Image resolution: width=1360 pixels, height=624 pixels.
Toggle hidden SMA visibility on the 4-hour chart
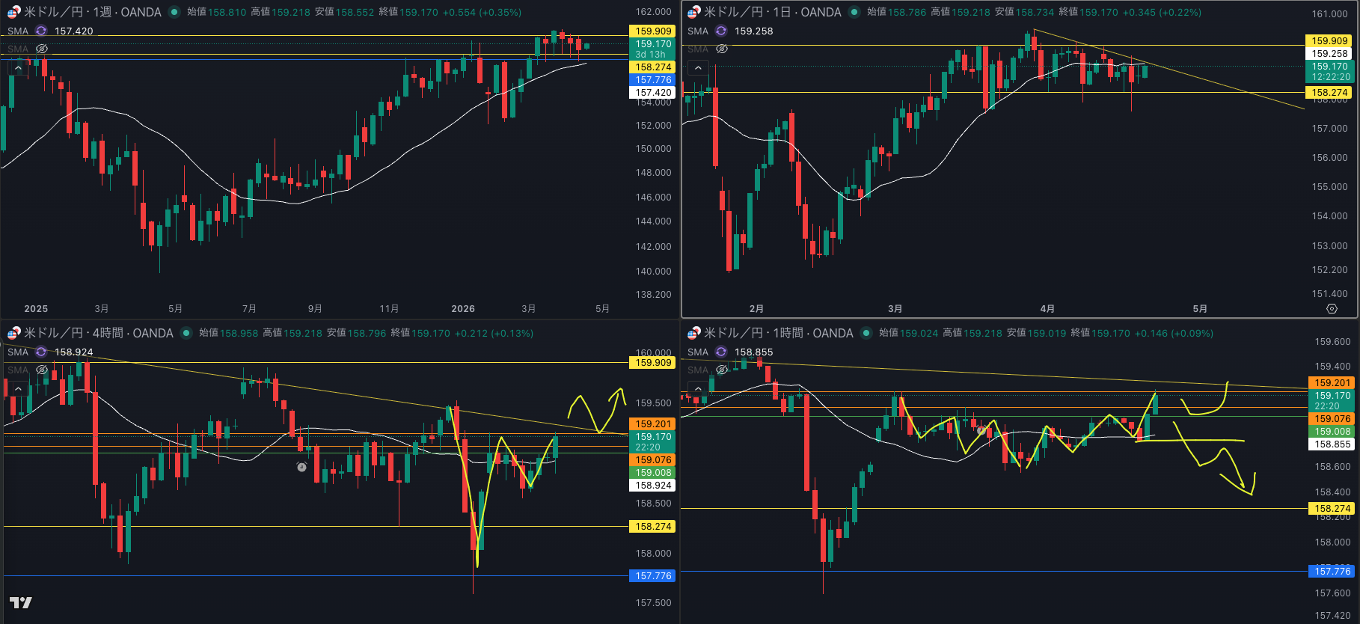pos(42,370)
